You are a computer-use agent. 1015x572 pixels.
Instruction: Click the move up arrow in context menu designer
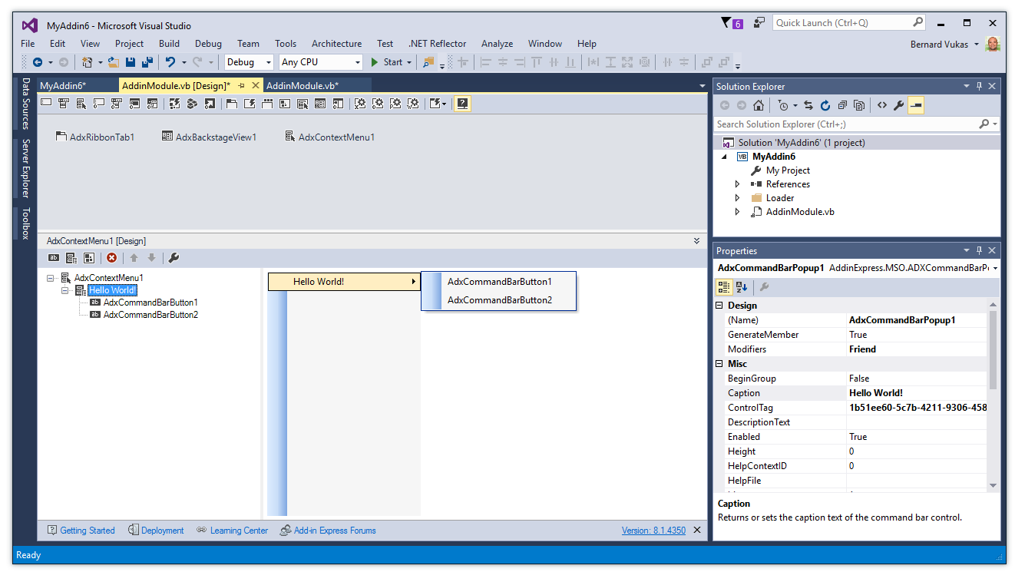click(x=134, y=258)
